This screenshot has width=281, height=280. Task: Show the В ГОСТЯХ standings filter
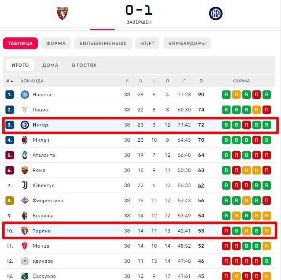coord(84,65)
